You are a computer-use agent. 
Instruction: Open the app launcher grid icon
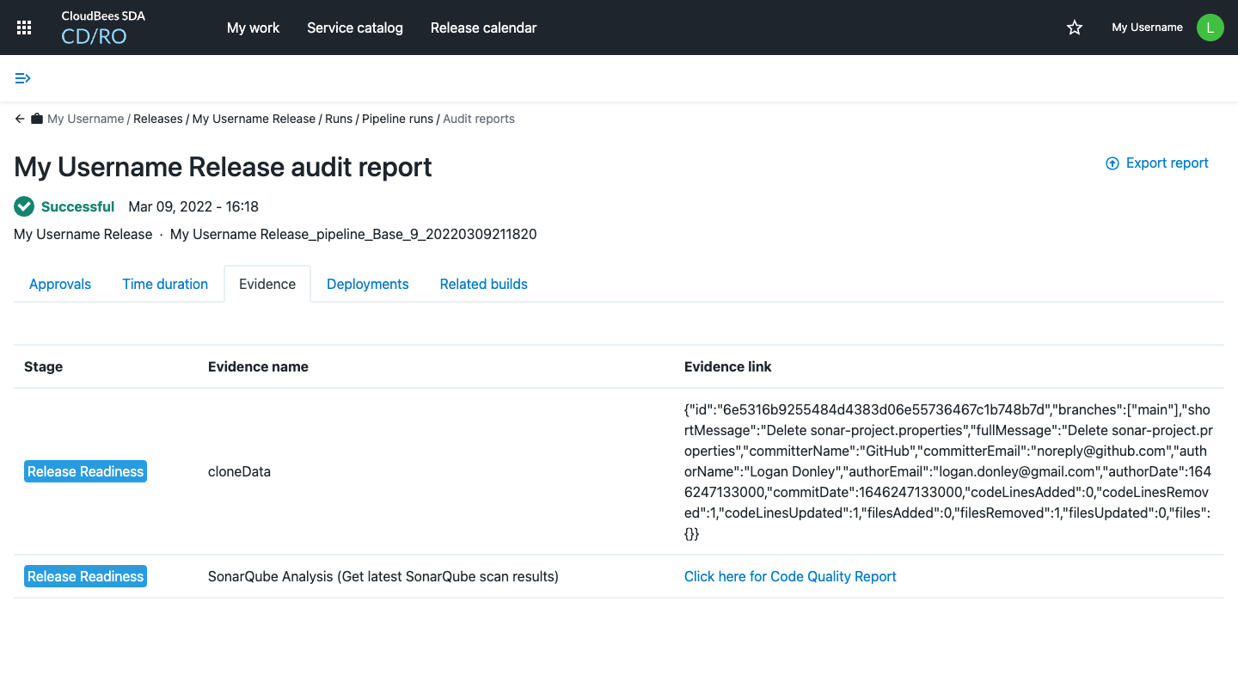pyautogui.click(x=23, y=27)
